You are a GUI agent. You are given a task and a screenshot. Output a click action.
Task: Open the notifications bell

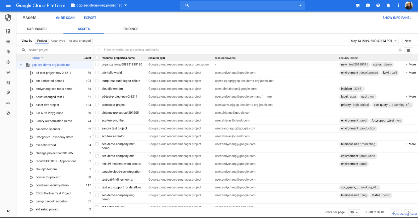pos(388,5)
